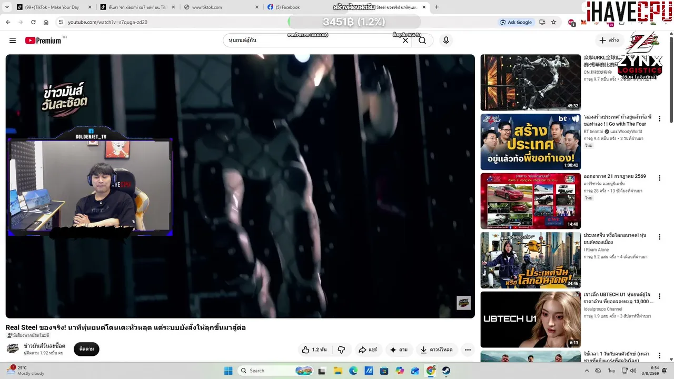Image resolution: width=674 pixels, height=379 pixels.
Task: Open the เจาะลึก UBTECH U1 video title
Action: point(618,298)
